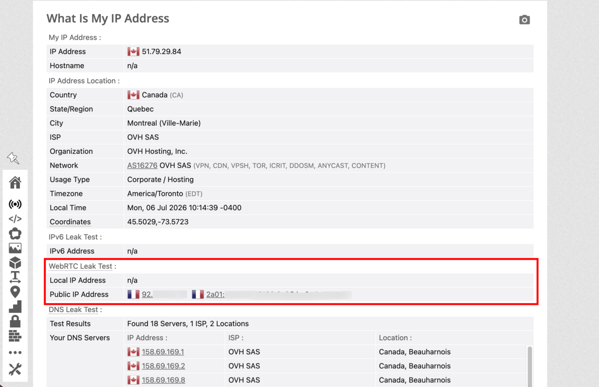Open DNS server link 158.69.169.8
Image resolution: width=599 pixels, height=387 pixels.
pyautogui.click(x=163, y=380)
